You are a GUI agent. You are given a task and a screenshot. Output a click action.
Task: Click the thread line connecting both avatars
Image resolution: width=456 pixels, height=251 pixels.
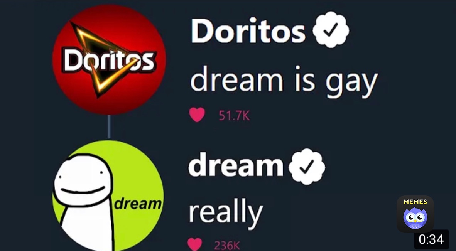pos(109,127)
